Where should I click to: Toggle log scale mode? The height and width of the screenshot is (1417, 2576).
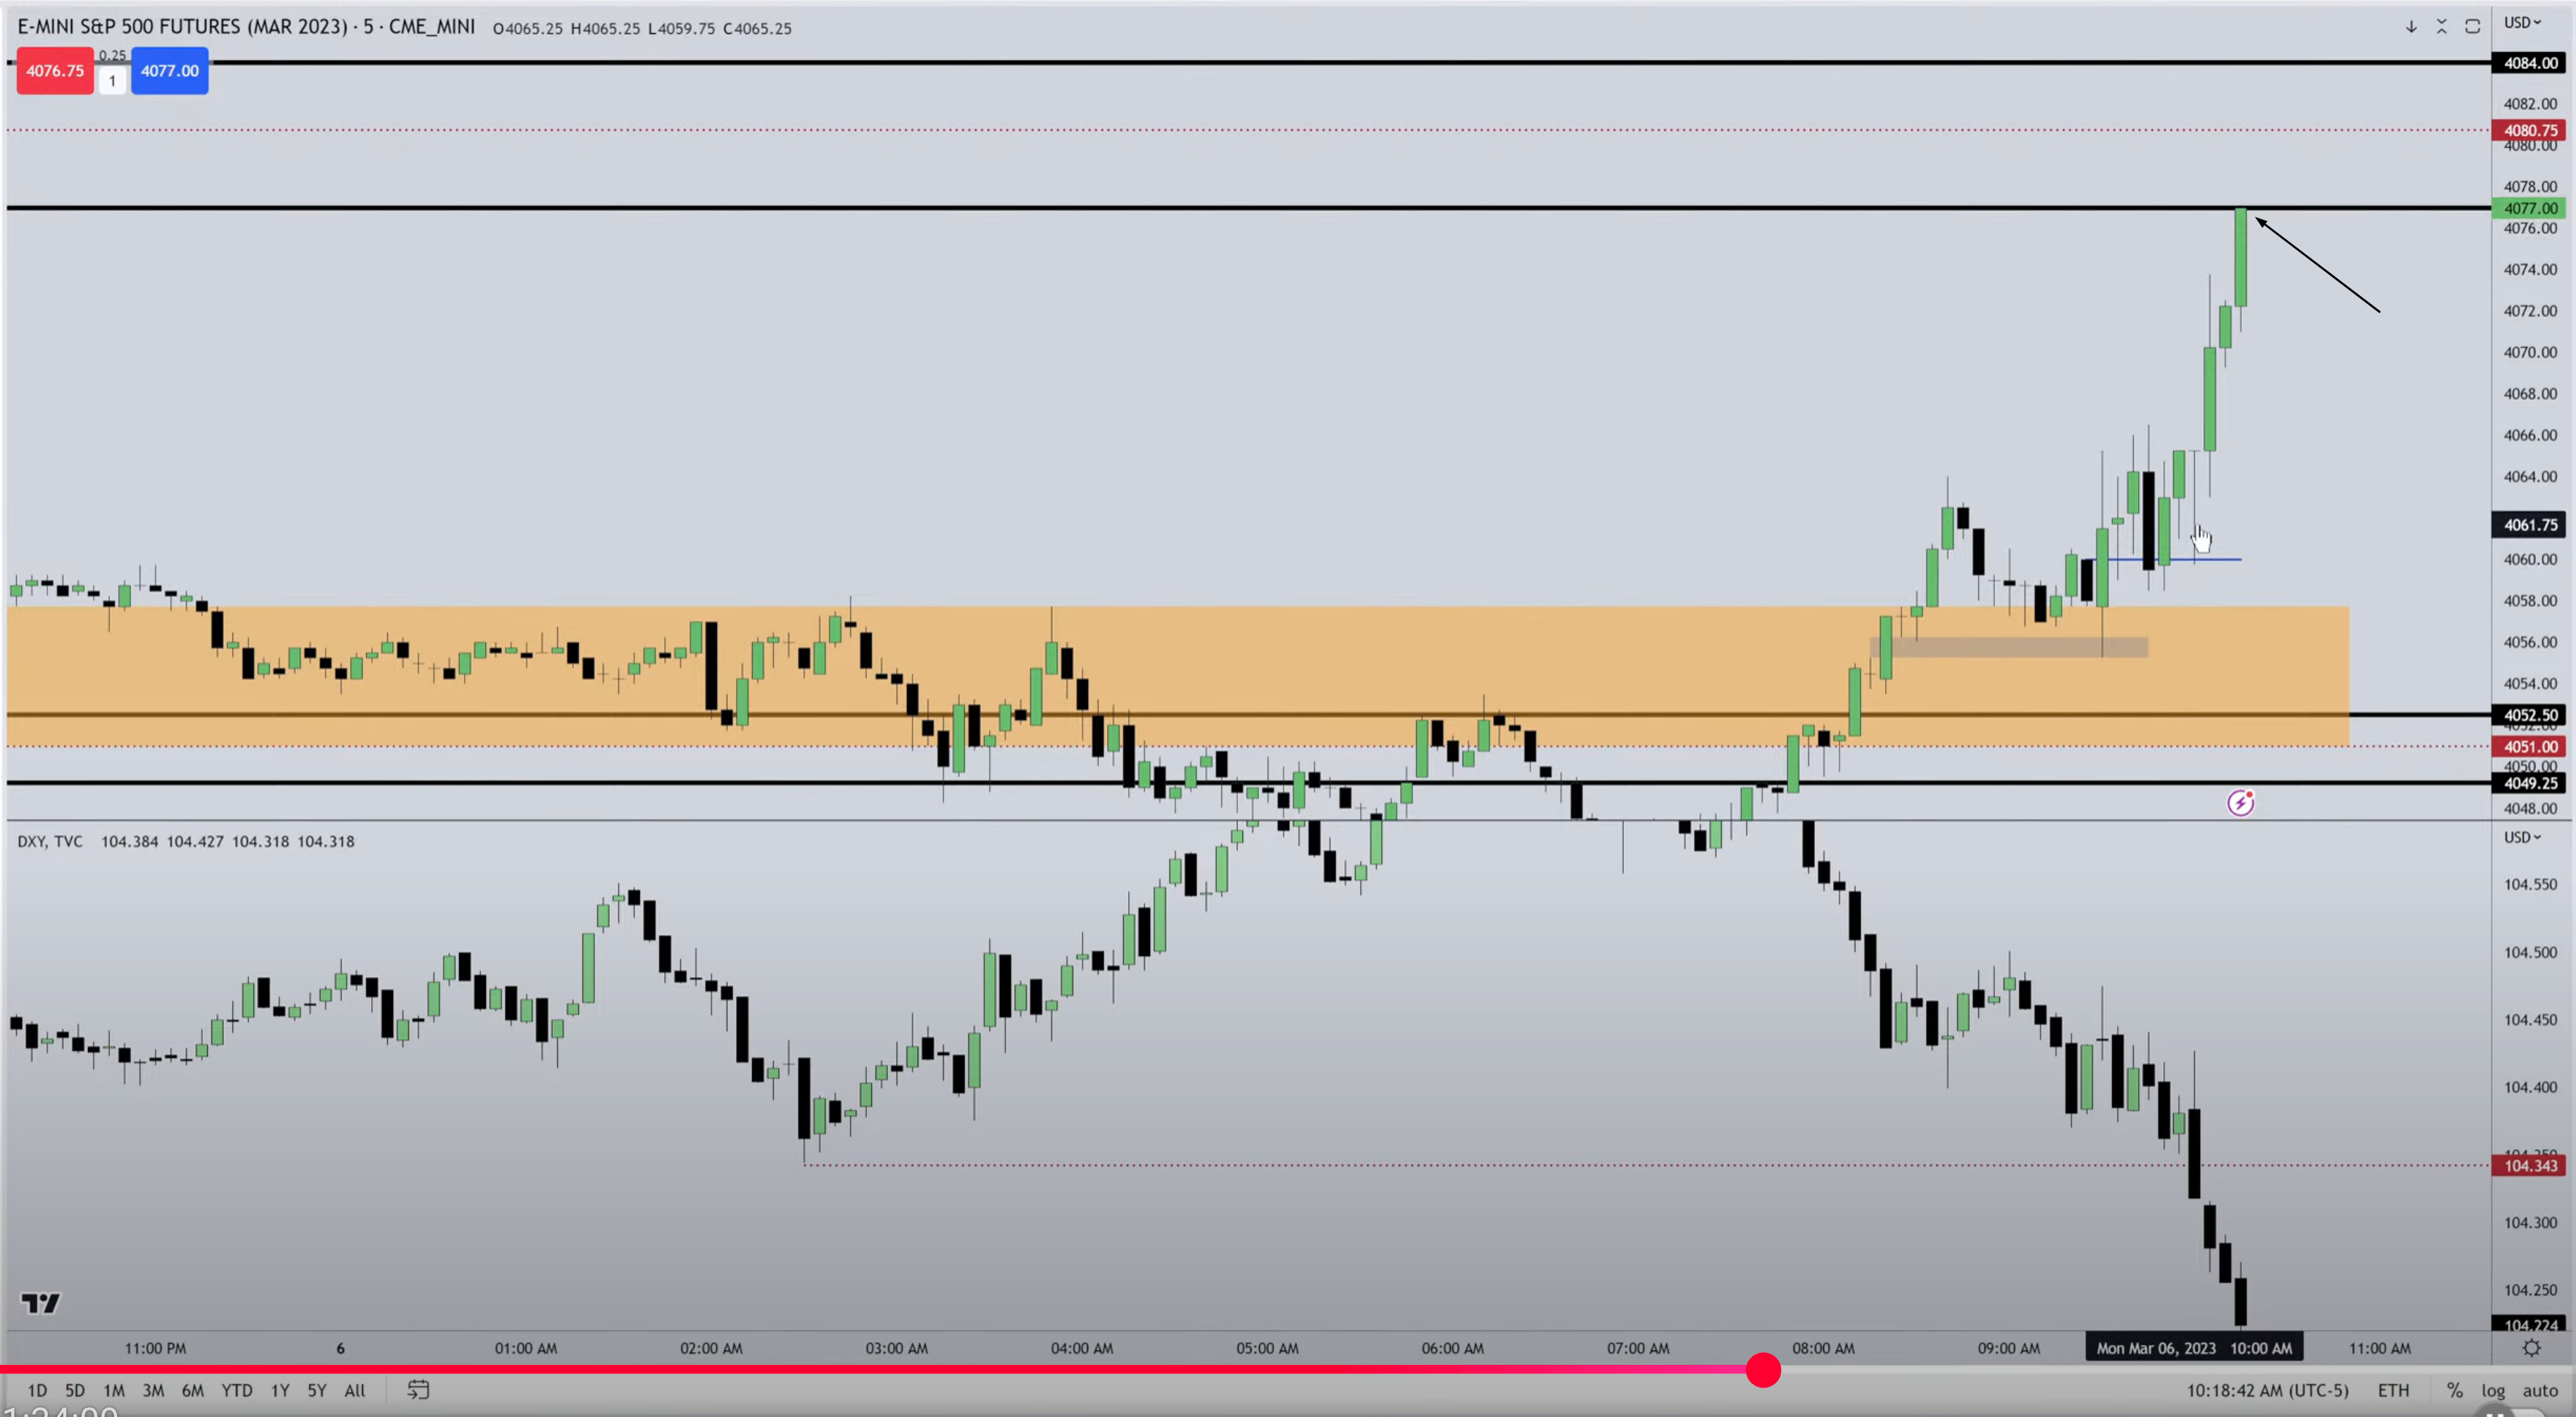pos(2493,1390)
